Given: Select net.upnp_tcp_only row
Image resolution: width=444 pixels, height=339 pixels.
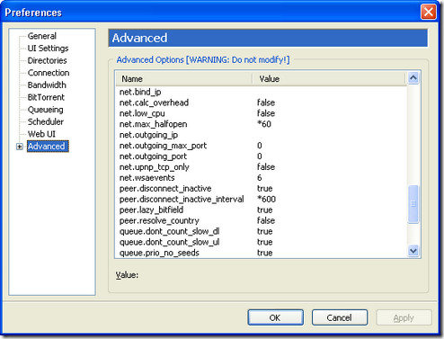Looking at the screenshot, I should [261, 167].
